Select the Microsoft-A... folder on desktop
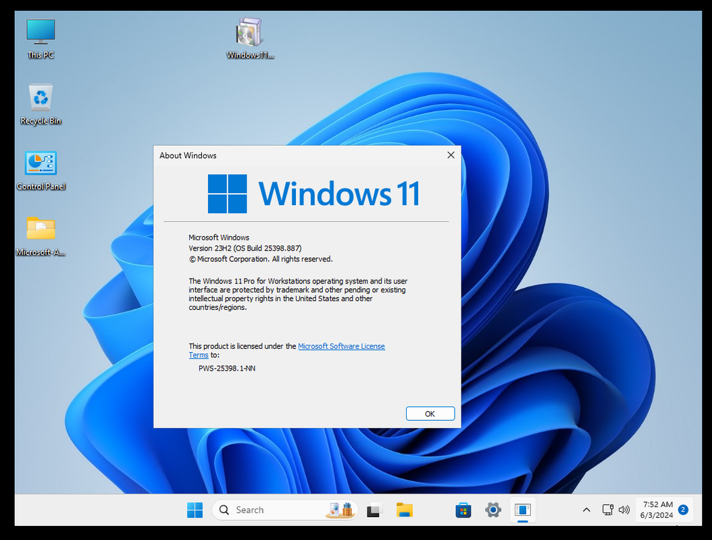The height and width of the screenshot is (540, 712). tap(41, 236)
